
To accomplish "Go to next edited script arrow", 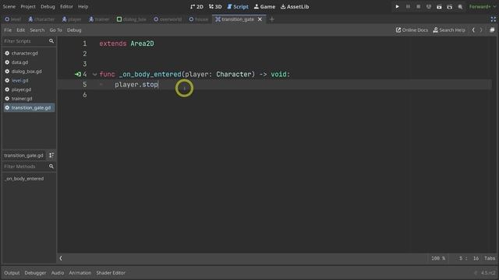I will tap(481, 30).
